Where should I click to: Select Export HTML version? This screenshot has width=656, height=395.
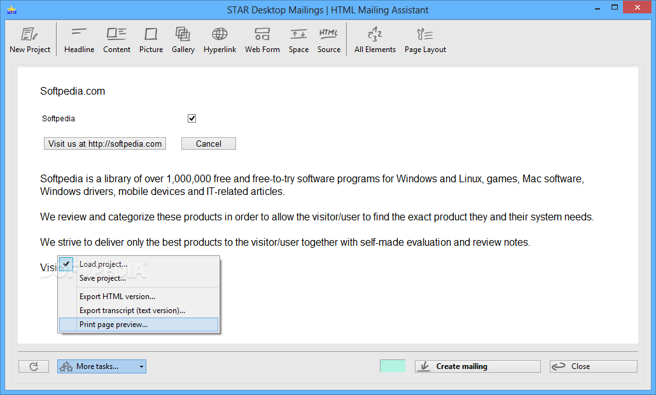[139, 297]
